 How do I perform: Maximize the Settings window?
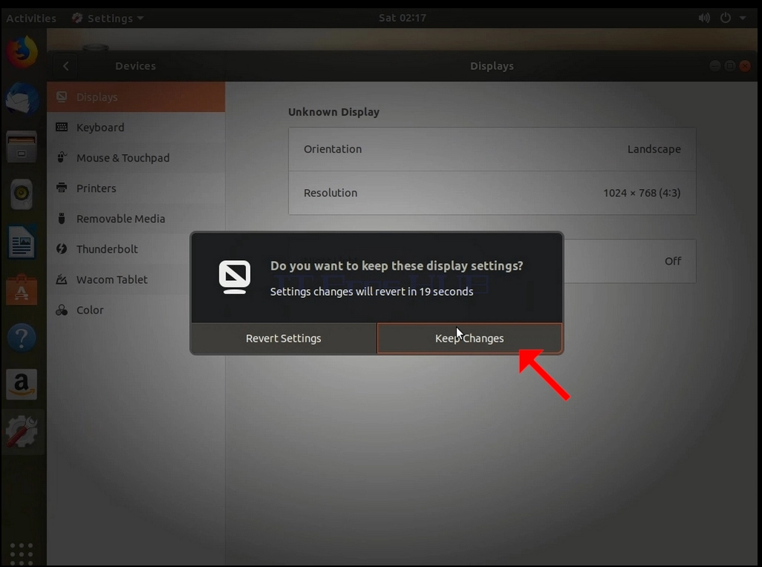[729, 66]
